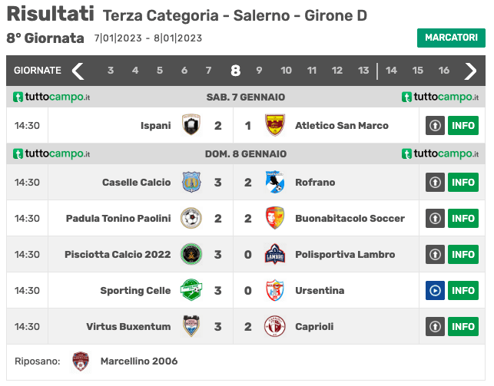This screenshot has width=494, height=386.
Task: Click the upload icon for Ispani match
Action: 435,126
